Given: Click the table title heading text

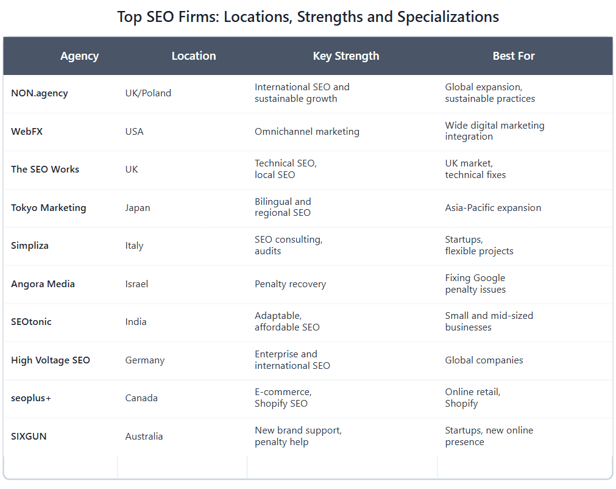Looking at the screenshot, I should [x=308, y=17].
